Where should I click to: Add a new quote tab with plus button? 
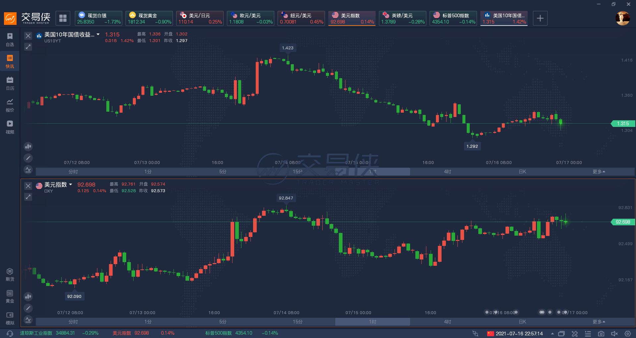[x=540, y=18]
